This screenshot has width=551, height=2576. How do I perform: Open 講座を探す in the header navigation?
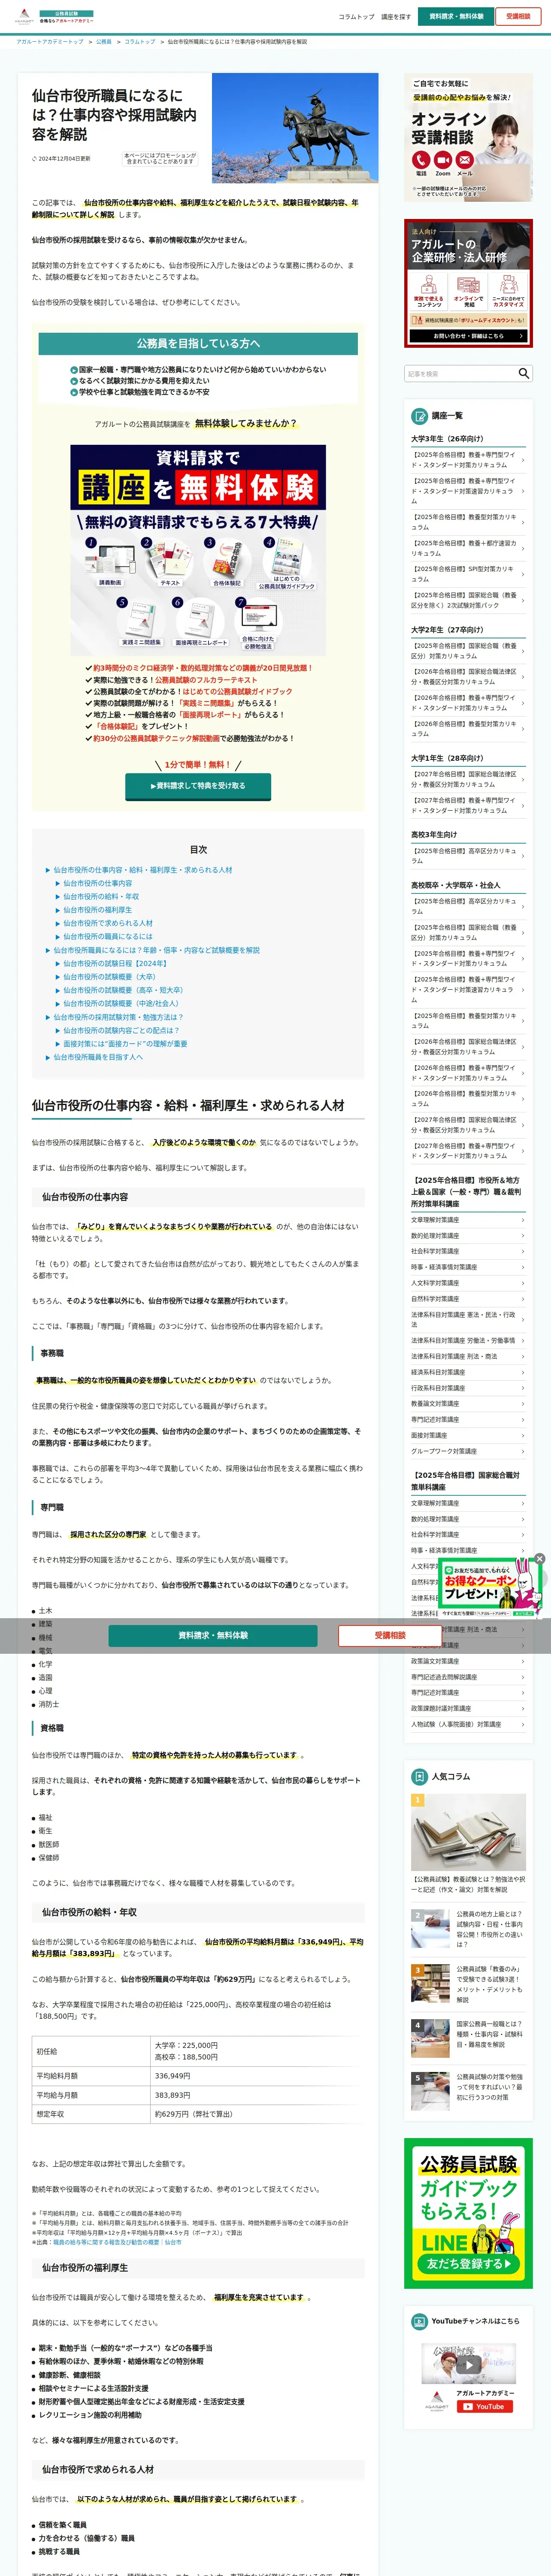[396, 17]
